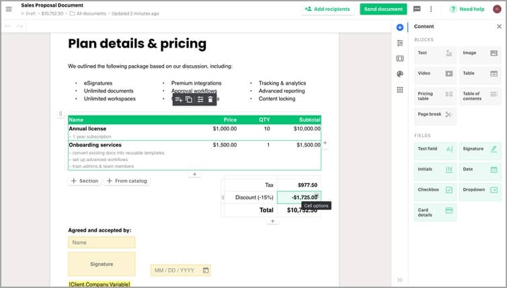This screenshot has height=288, width=507.
Task: Open the design palette sidebar icon
Action: [x=400, y=74]
